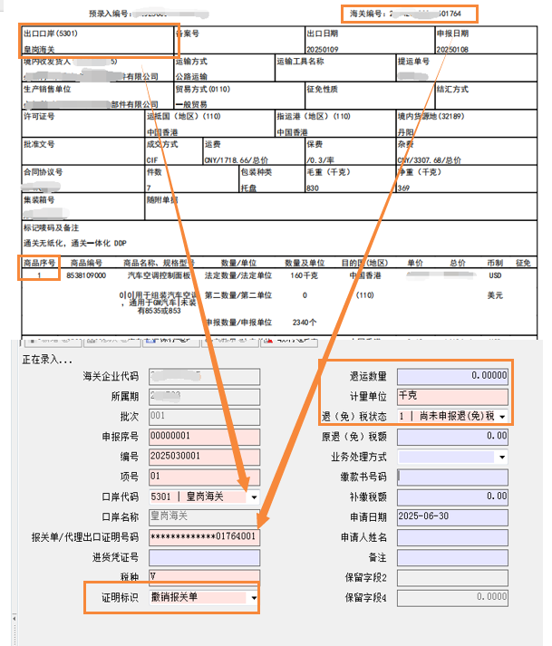This screenshot has height=646, width=552.
Task: Click the 一般贸易 trade mode text
Action: point(191,104)
